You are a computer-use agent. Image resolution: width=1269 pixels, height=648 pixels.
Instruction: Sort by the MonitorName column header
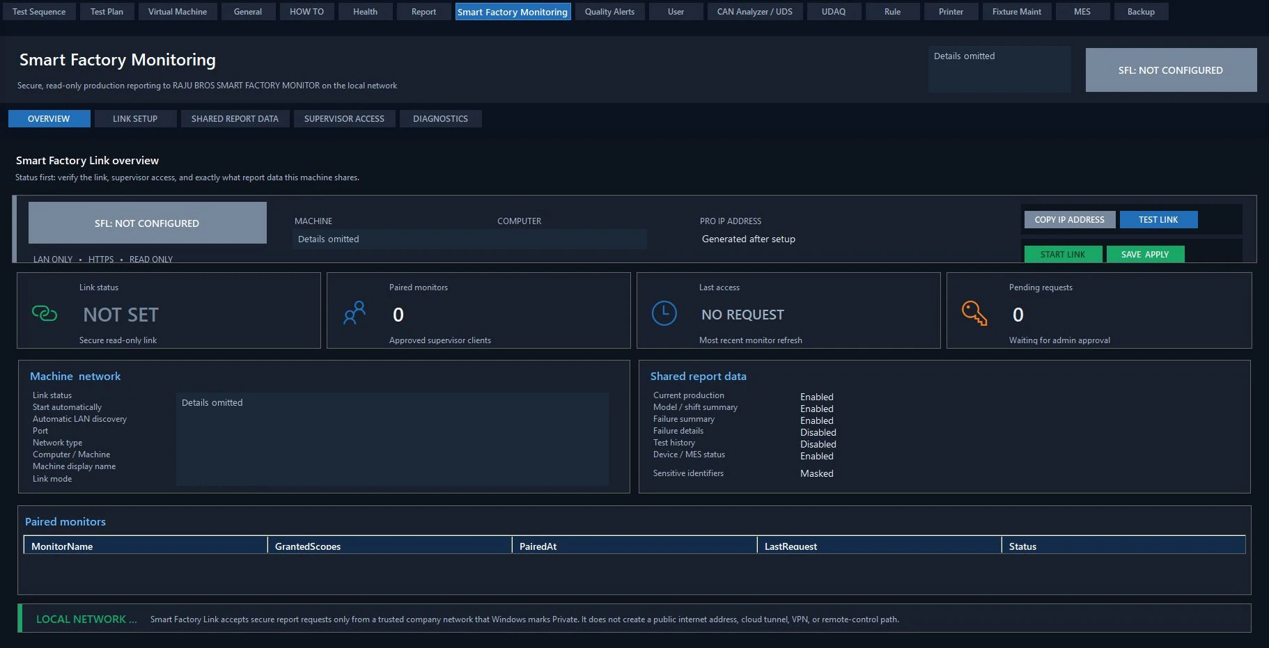tap(146, 546)
